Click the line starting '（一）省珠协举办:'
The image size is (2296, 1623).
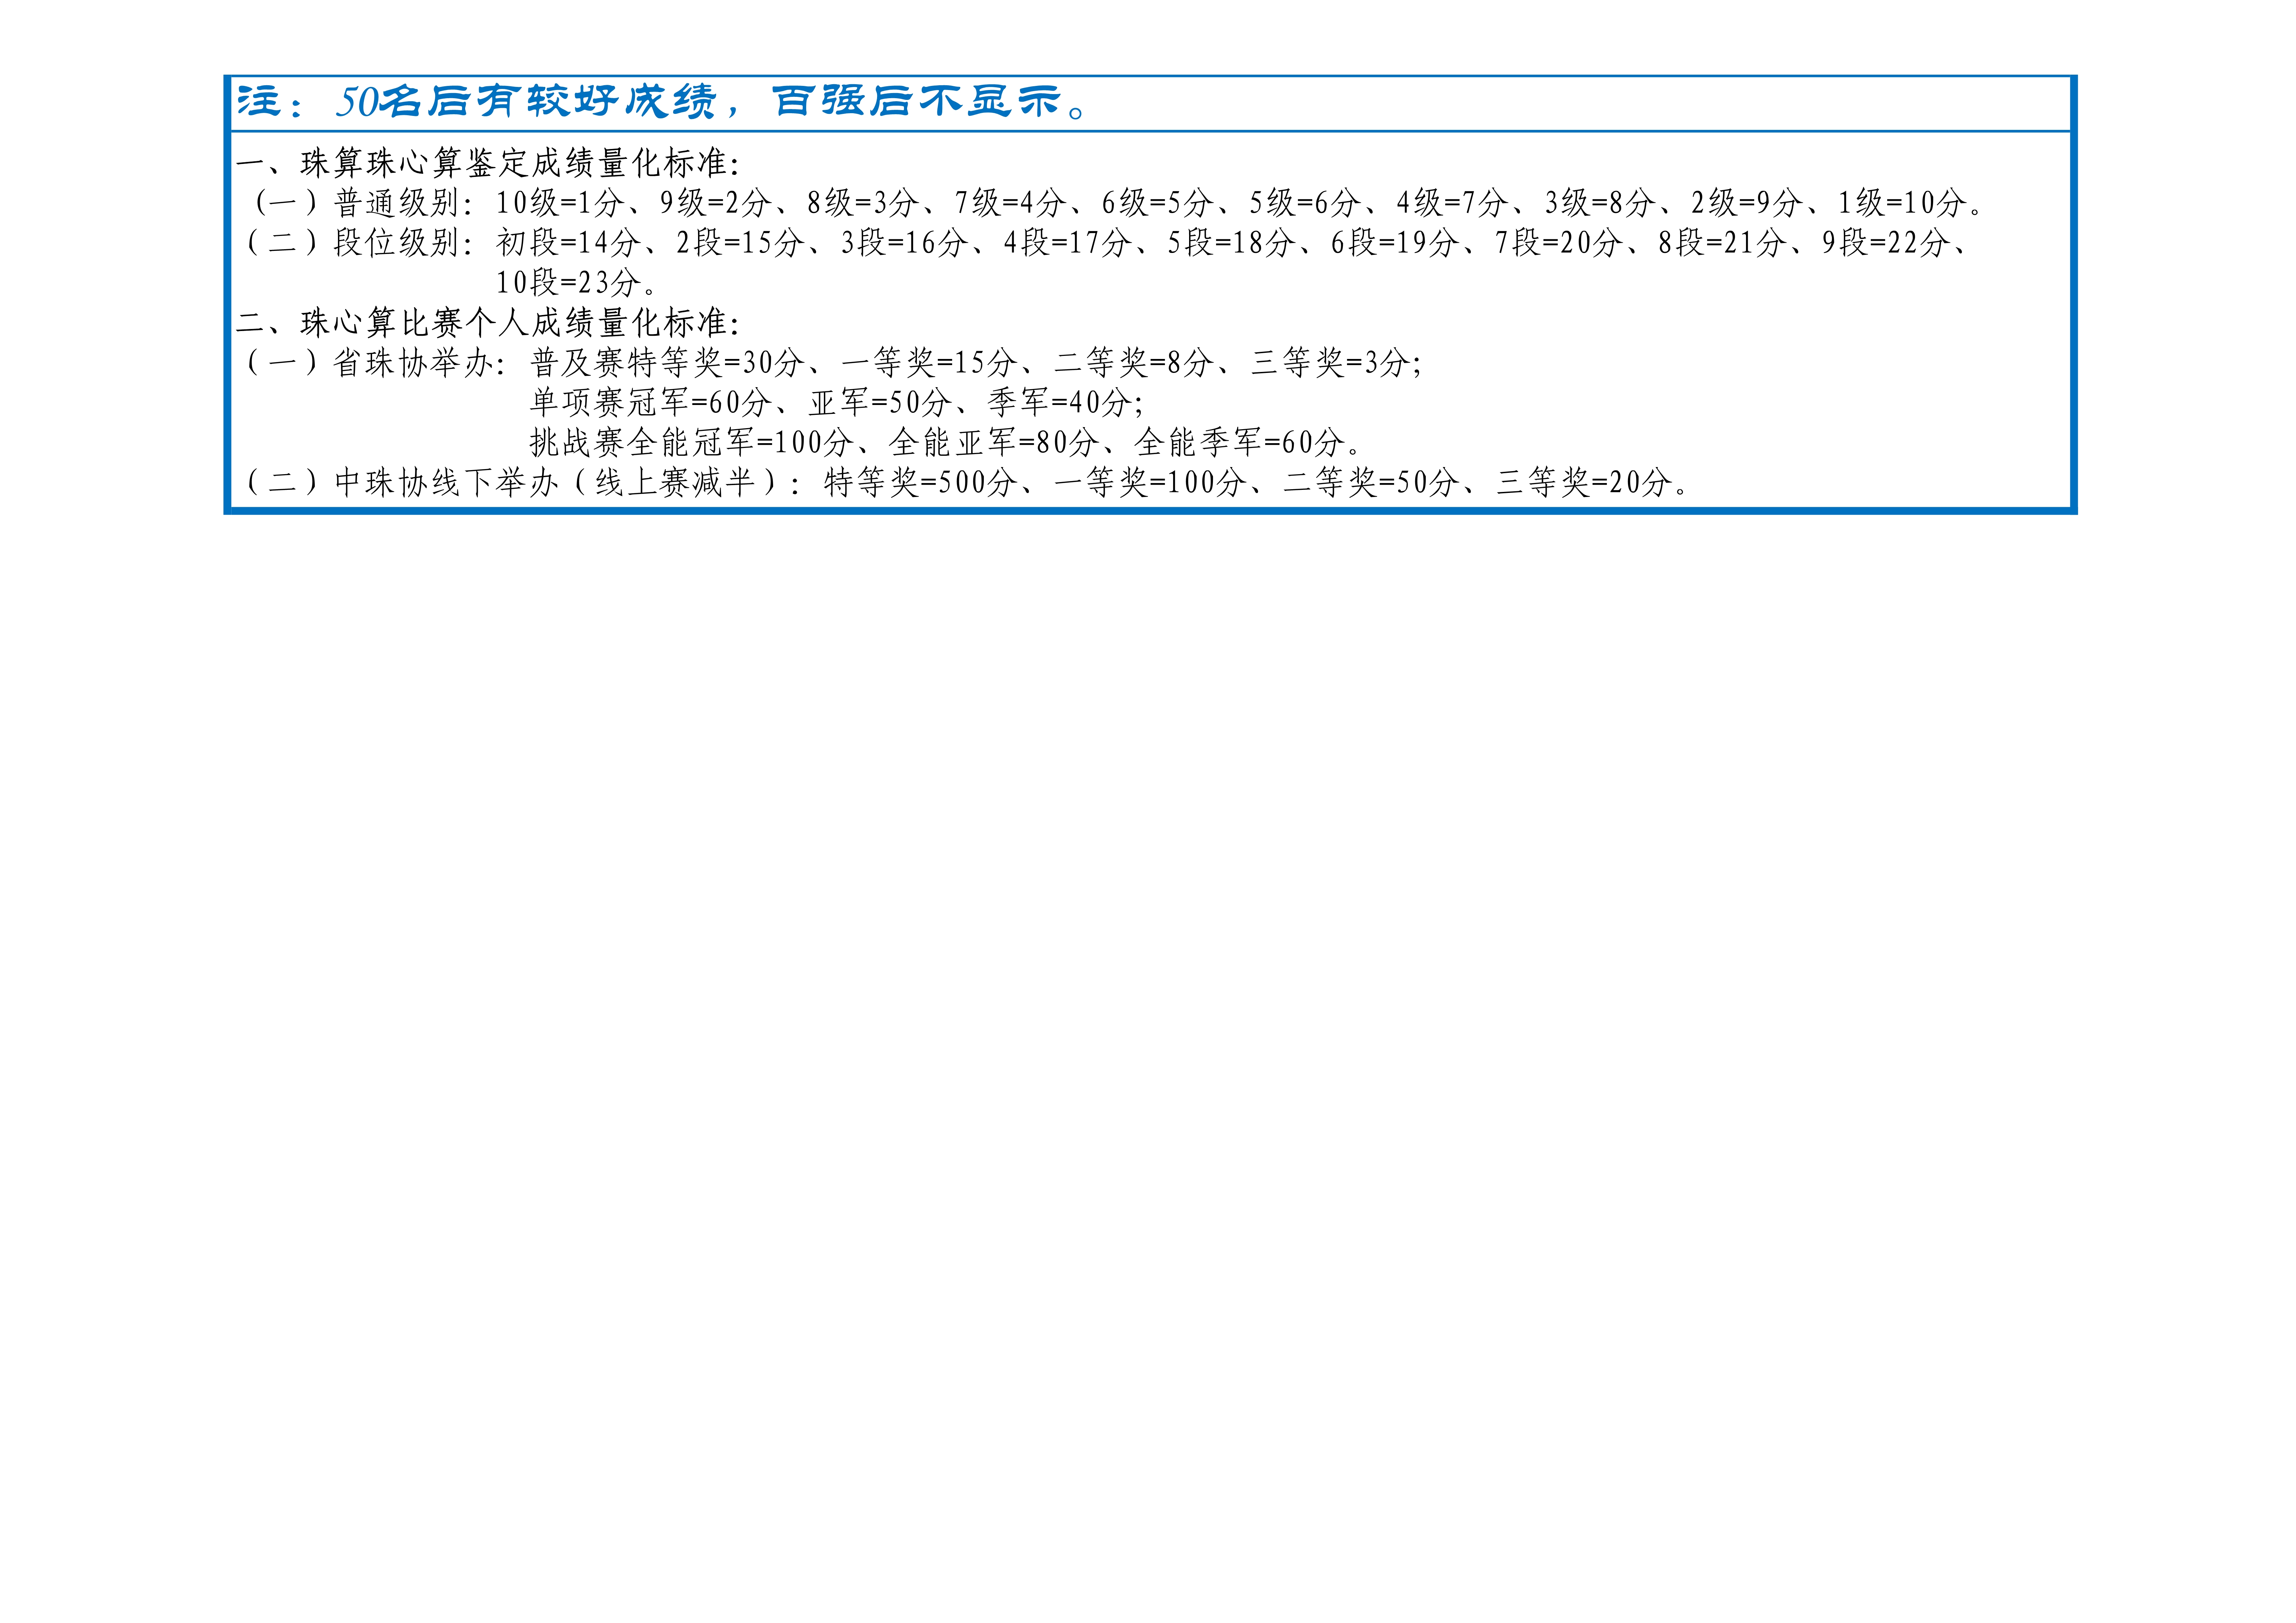834,363
